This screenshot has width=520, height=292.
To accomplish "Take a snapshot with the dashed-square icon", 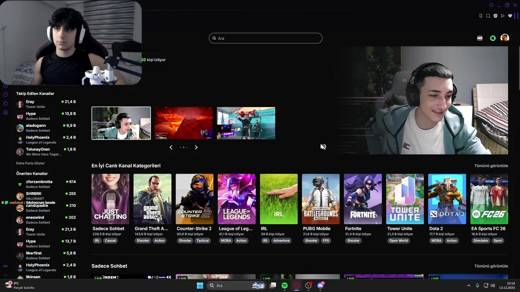I will tap(488, 16).
